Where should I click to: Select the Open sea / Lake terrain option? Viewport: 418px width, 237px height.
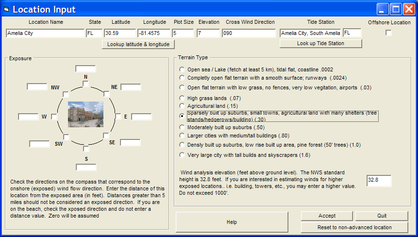click(182, 69)
